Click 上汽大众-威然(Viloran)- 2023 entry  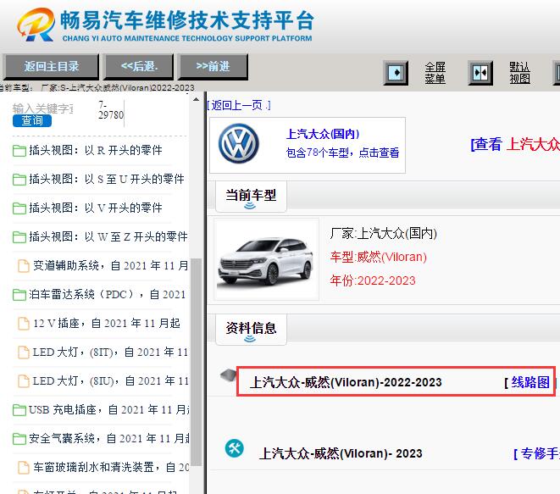[x=341, y=453]
